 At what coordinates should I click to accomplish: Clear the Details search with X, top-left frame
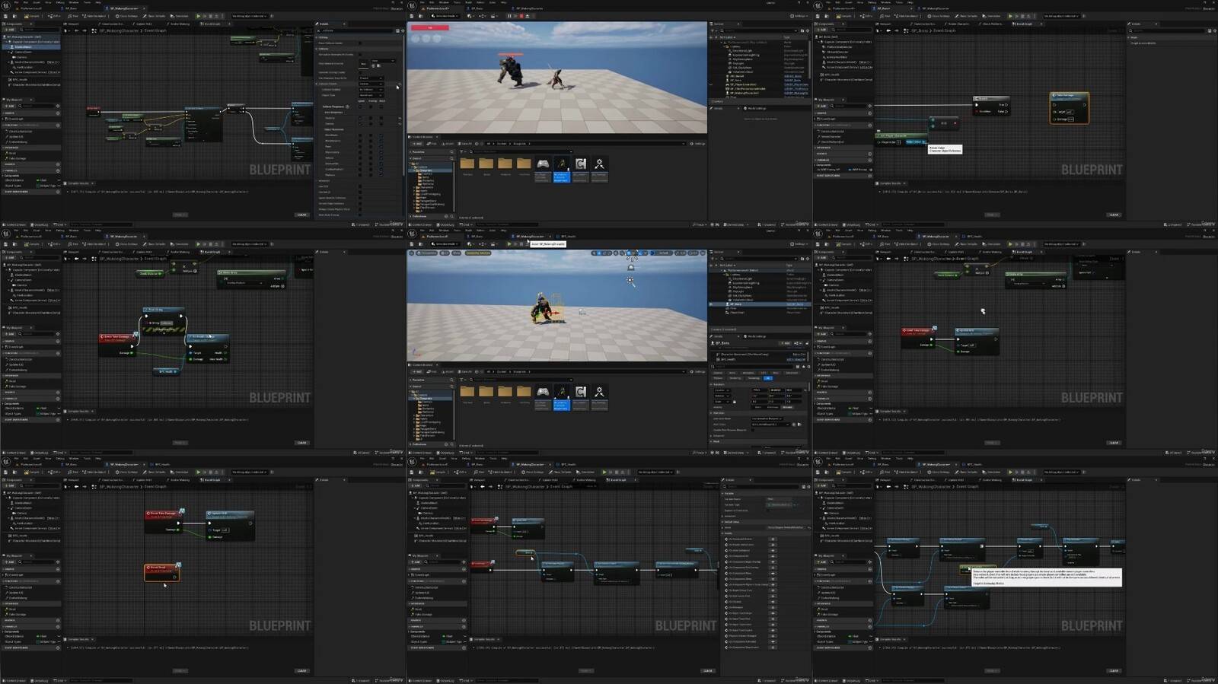(318, 30)
